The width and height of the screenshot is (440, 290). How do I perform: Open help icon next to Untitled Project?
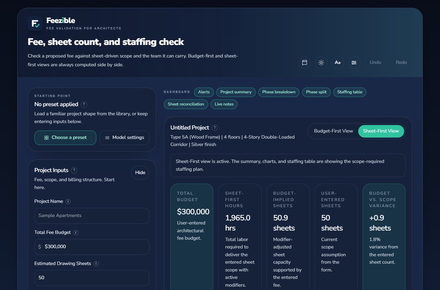coord(215,128)
